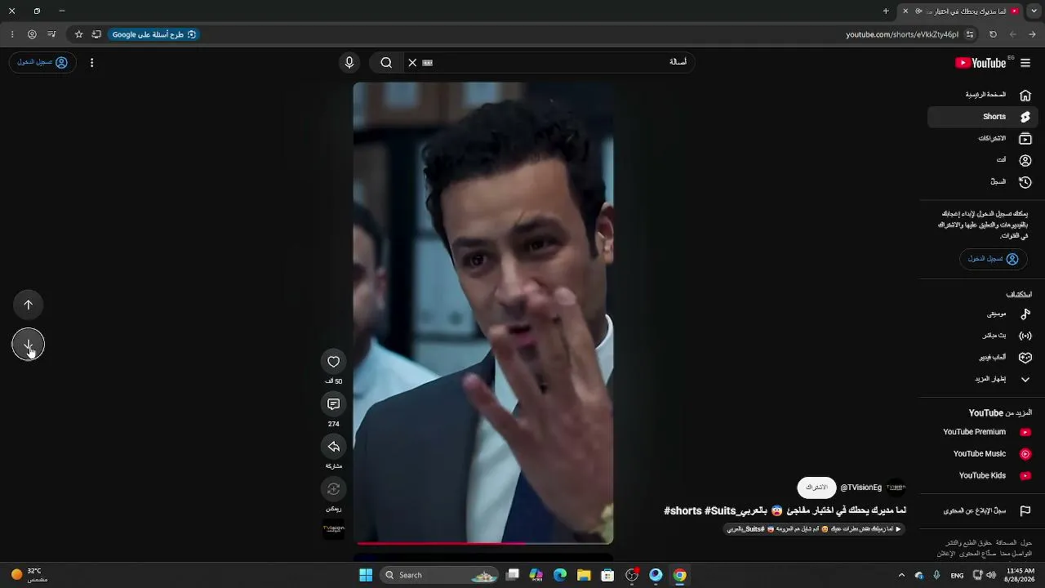Image resolution: width=1045 pixels, height=588 pixels.
Task: Go to the next short with down arrow
Action: coord(28,345)
